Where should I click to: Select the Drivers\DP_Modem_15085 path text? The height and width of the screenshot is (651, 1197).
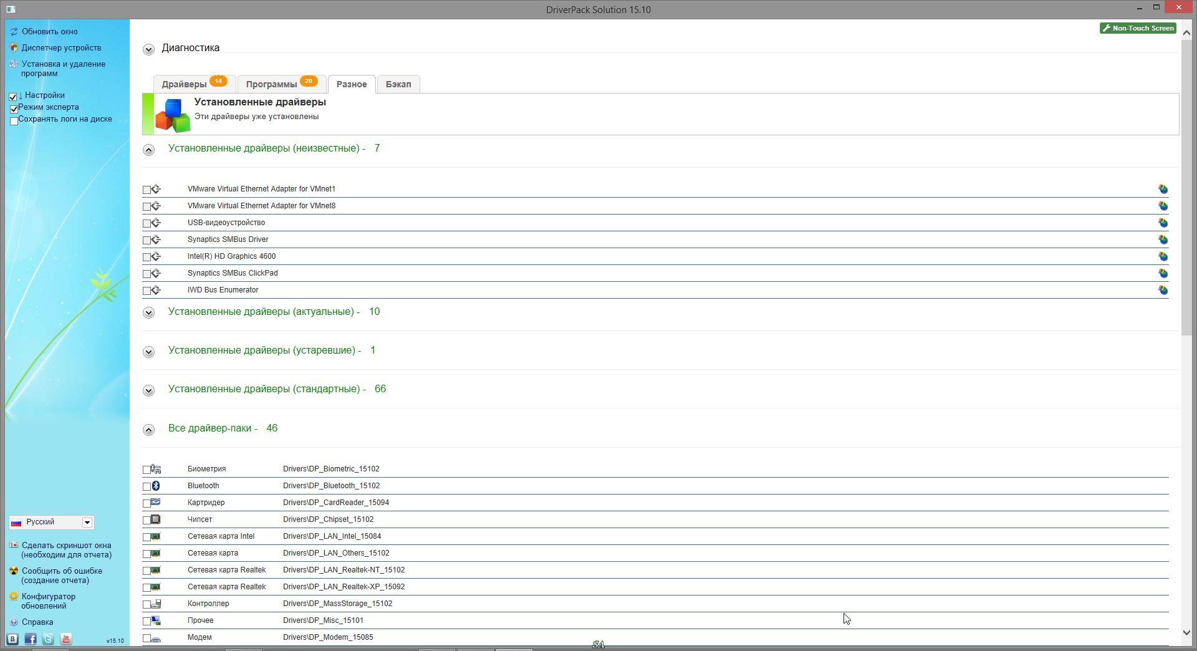(328, 637)
